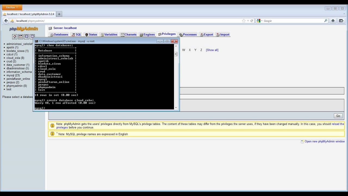Screen dimensions: 348x196
Task: Open the Import tab
Action: tap(223, 35)
